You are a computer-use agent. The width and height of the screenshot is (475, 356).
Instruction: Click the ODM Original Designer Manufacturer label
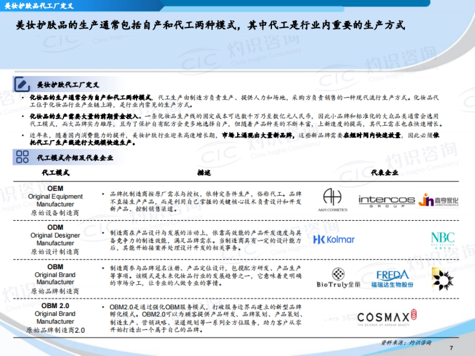55,239
